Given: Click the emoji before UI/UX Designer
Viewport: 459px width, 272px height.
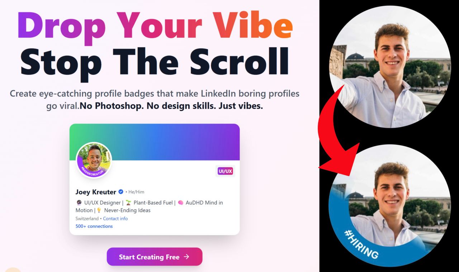Looking at the screenshot, I should point(79,203).
